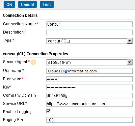This screenshot has height=126, width=135.
Task: Select the Key field
Action: (90, 87)
